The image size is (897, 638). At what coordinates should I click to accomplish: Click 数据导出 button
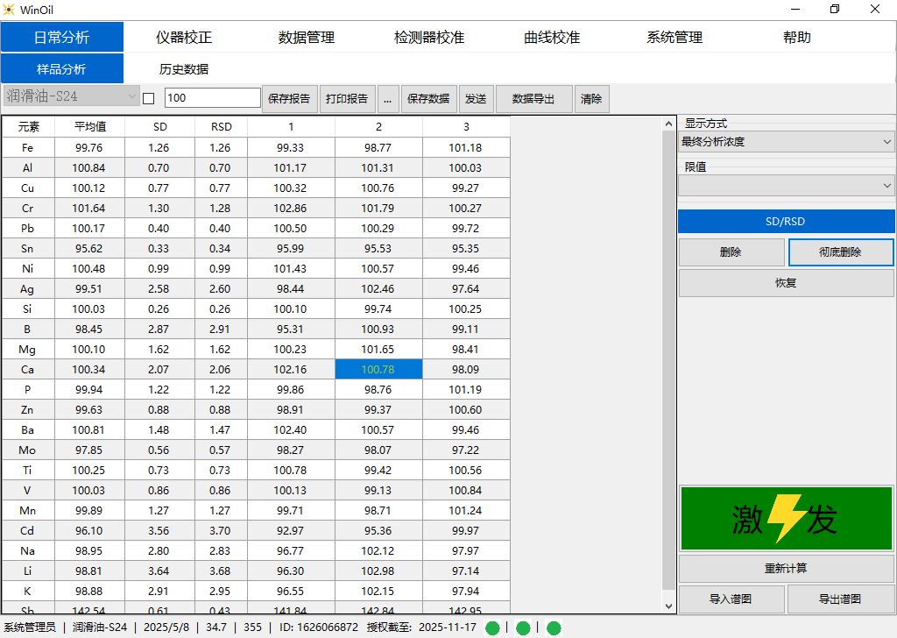533,98
